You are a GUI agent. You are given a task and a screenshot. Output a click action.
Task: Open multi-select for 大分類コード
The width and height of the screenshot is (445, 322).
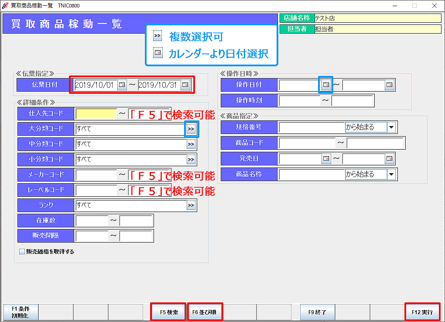191,129
